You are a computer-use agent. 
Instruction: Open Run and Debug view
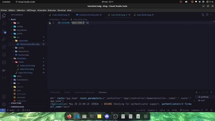point(4,39)
